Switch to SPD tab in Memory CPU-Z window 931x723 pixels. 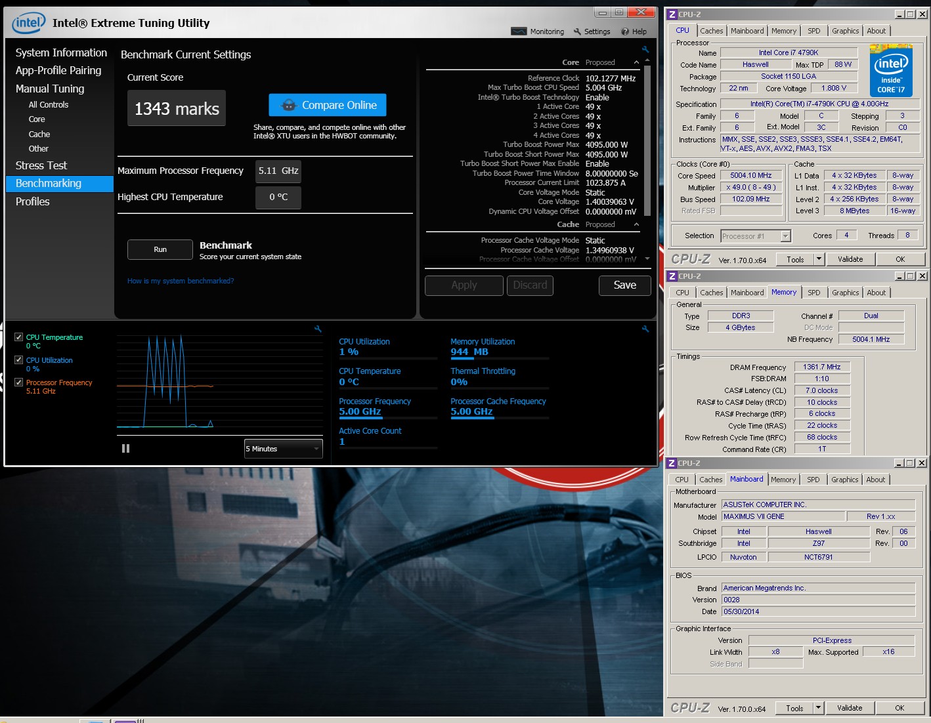coord(814,293)
